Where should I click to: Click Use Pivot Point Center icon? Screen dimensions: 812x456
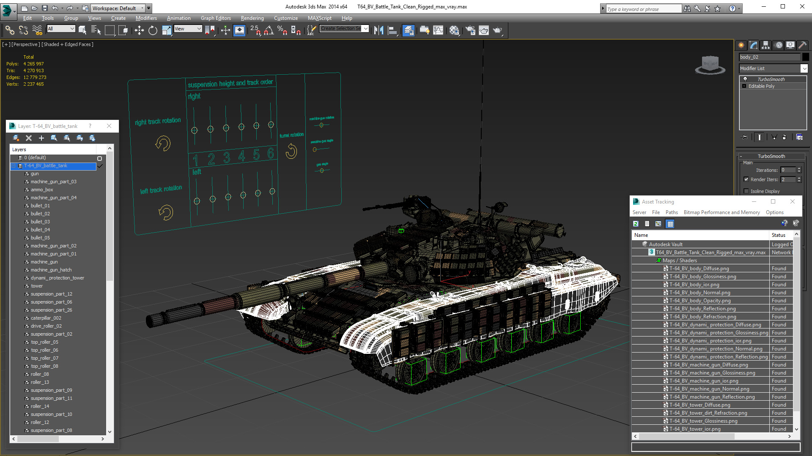pyautogui.click(x=210, y=30)
